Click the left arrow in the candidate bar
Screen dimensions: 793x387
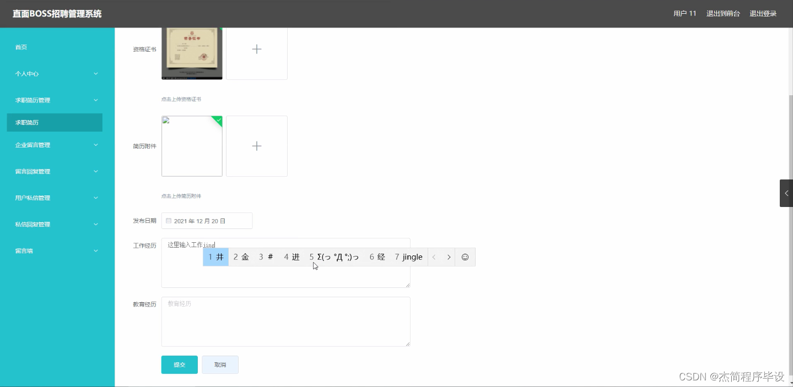434,257
